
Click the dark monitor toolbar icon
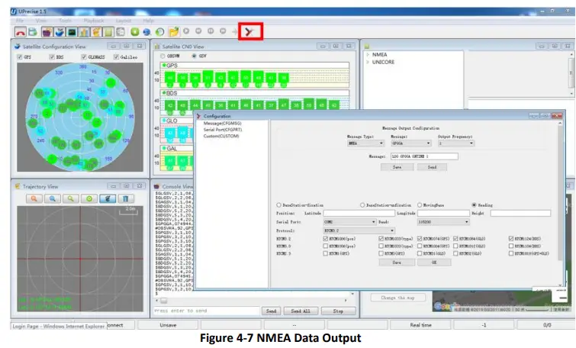pyautogui.click(x=72, y=32)
